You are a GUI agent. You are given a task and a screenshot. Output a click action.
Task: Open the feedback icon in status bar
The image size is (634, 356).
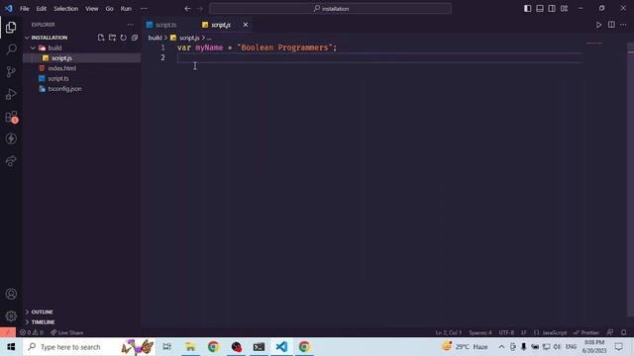coord(610,332)
